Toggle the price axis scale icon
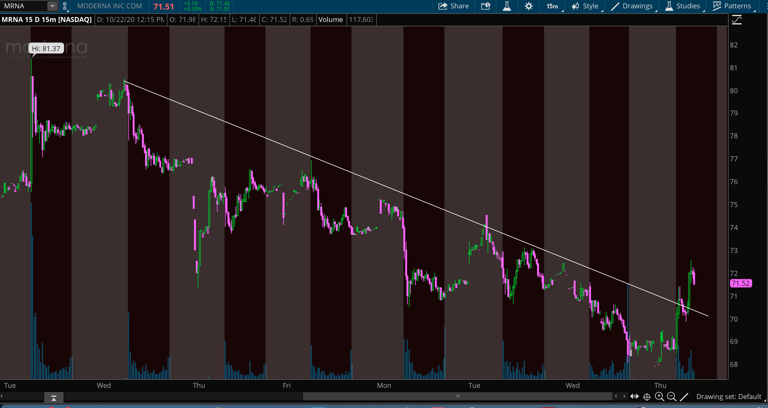This screenshot has width=768, height=408. [x=737, y=20]
